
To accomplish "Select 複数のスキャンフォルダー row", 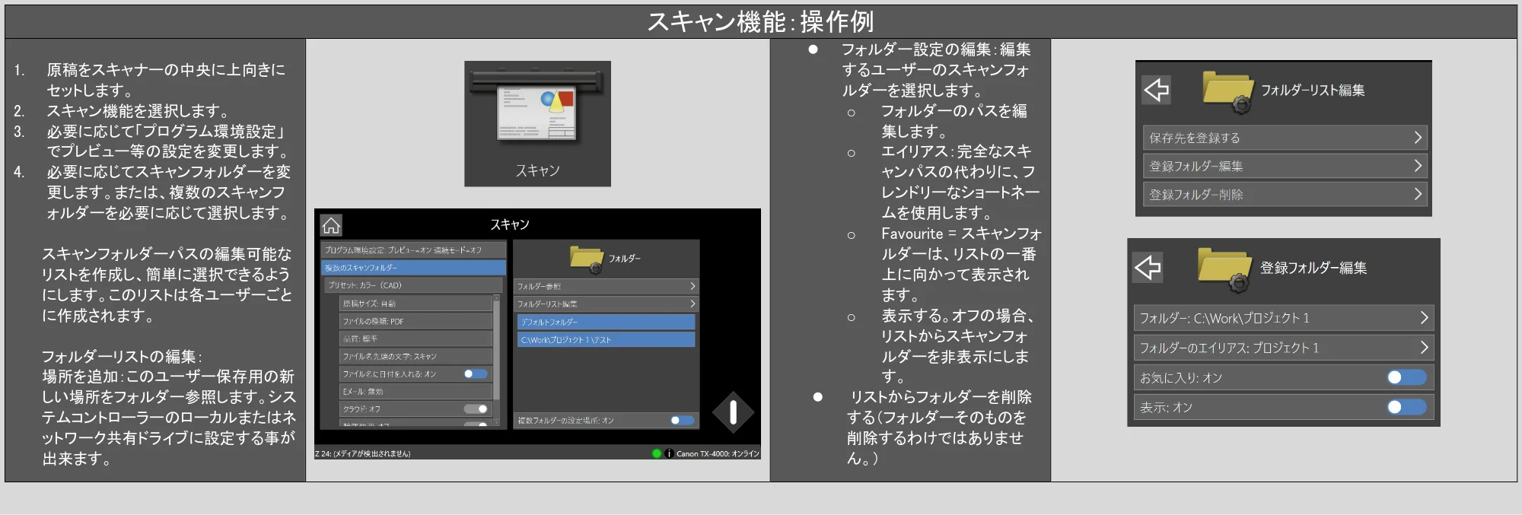I will click(x=413, y=268).
